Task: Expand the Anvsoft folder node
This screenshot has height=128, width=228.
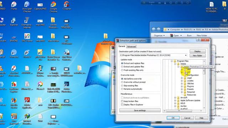Action: click(175, 98)
